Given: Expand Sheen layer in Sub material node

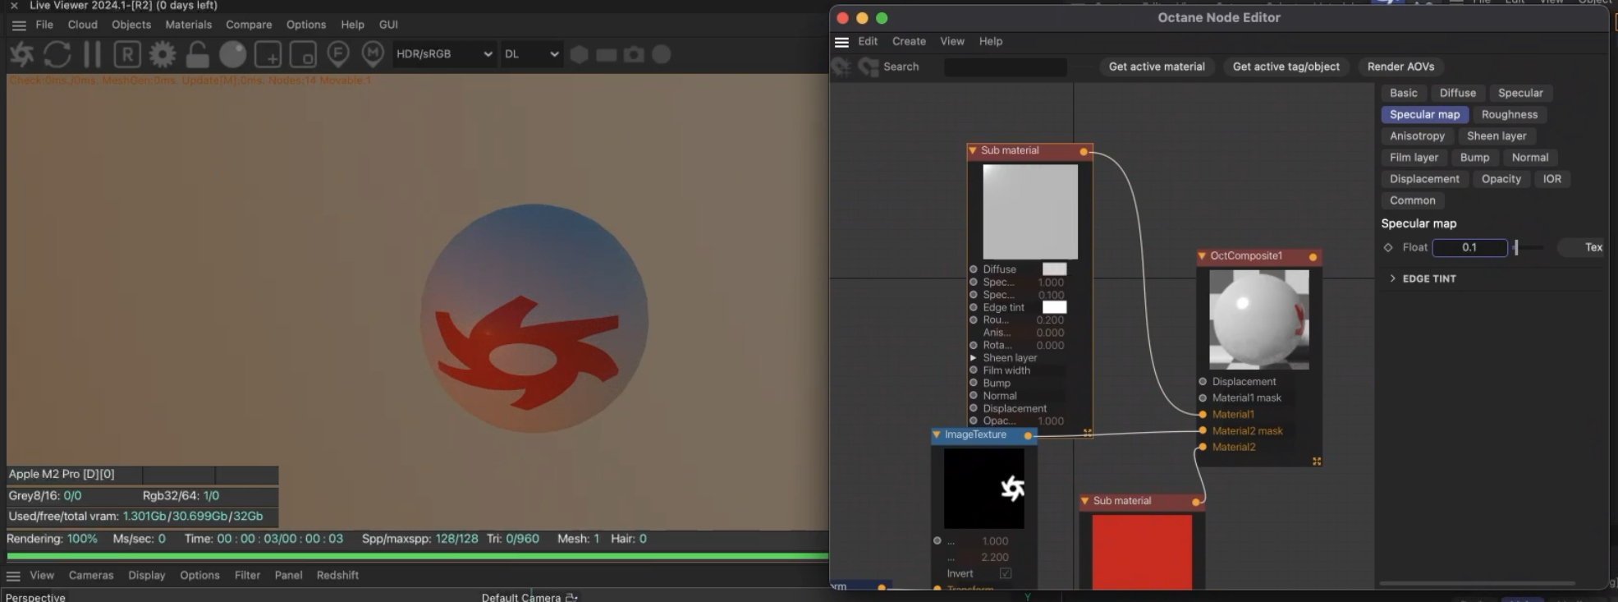Looking at the screenshot, I should click(974, 358).
